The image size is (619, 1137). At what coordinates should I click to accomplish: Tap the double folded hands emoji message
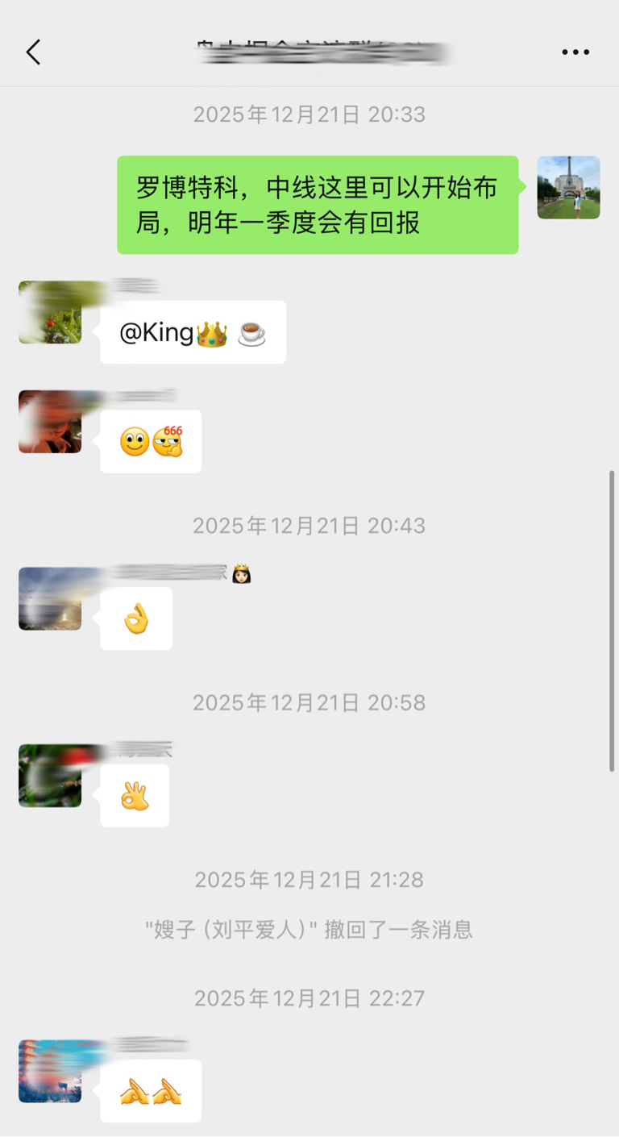[x=151, y=1091]
